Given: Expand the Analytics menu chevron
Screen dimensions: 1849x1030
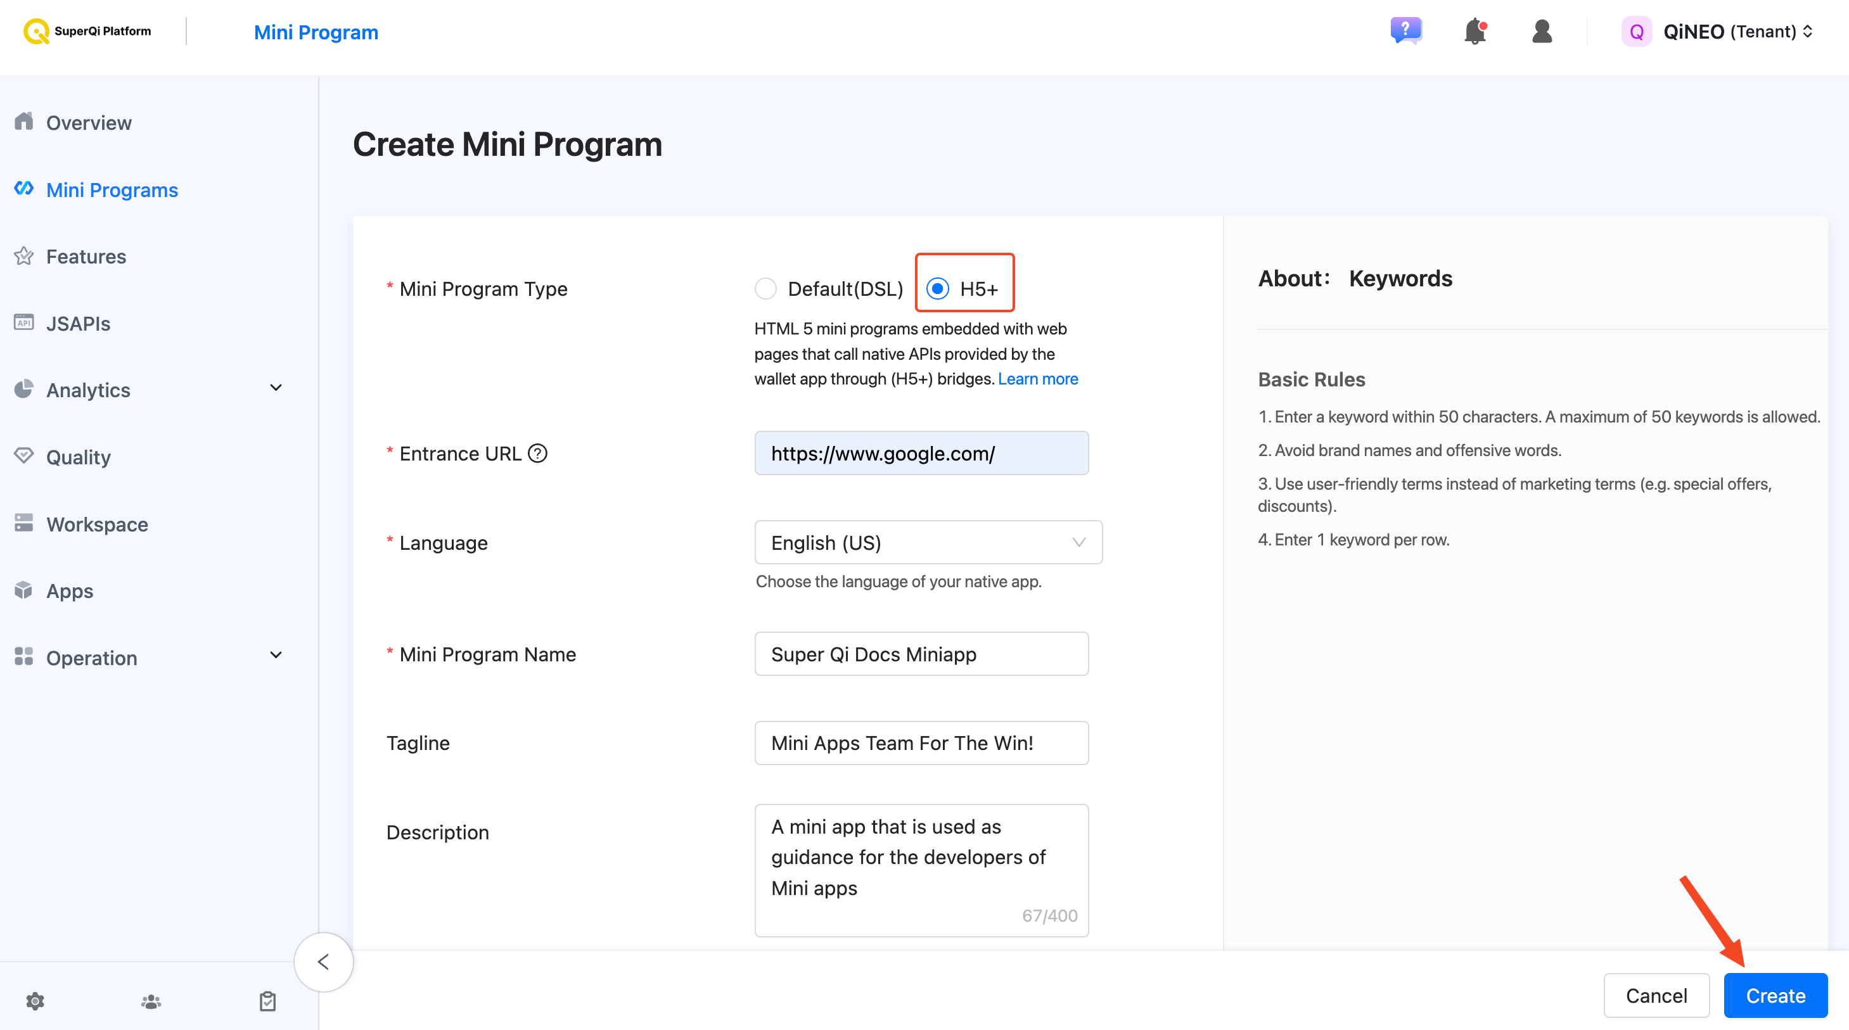Looking at the screenshot, I should pos(276,388).
